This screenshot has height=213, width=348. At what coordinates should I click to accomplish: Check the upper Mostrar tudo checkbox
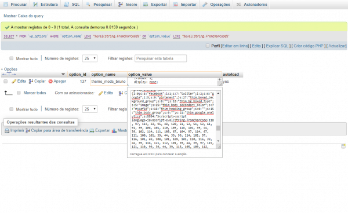(x=12, y=58)
